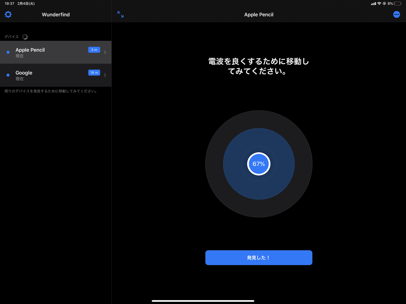Expand Apple Pencil row chevron
This screenshot has width=406, height=304.
pyautogui.click(x=105, y=52)
